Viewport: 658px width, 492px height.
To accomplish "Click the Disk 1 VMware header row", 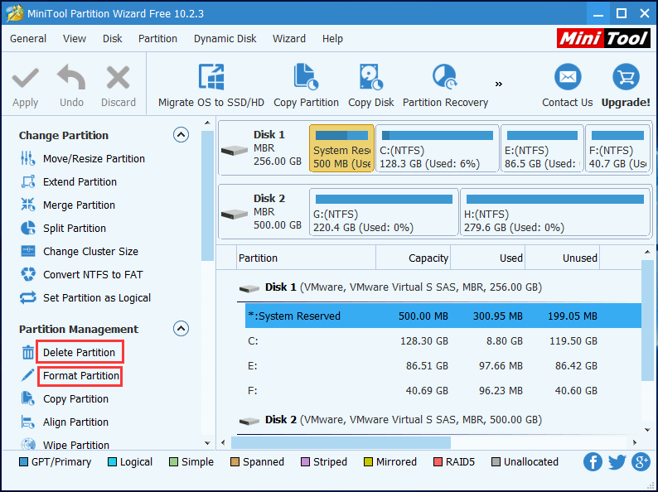I will pos(439,287).
